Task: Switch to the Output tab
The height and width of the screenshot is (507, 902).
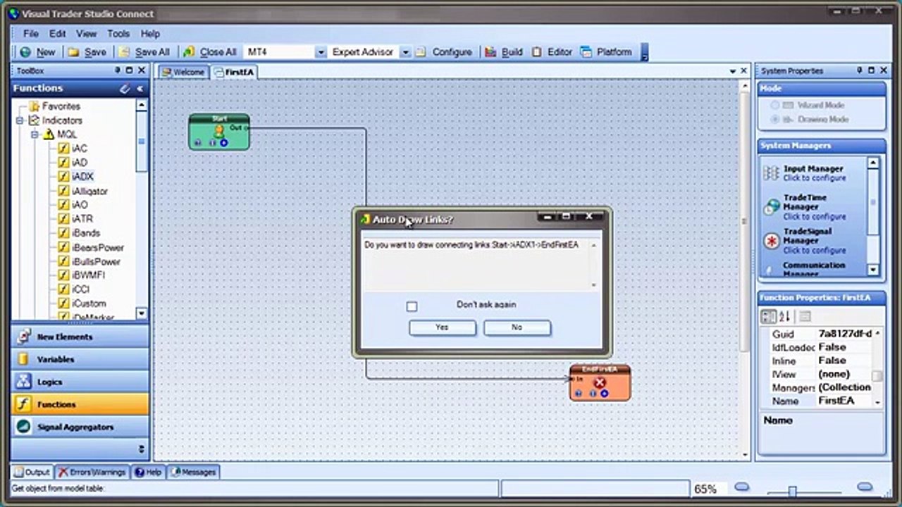Action: [x=32, y=472]
